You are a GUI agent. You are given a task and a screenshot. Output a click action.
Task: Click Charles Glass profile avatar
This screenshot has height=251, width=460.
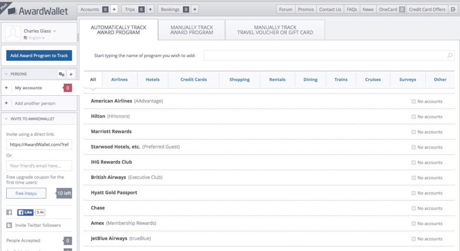tap(13, 33)
